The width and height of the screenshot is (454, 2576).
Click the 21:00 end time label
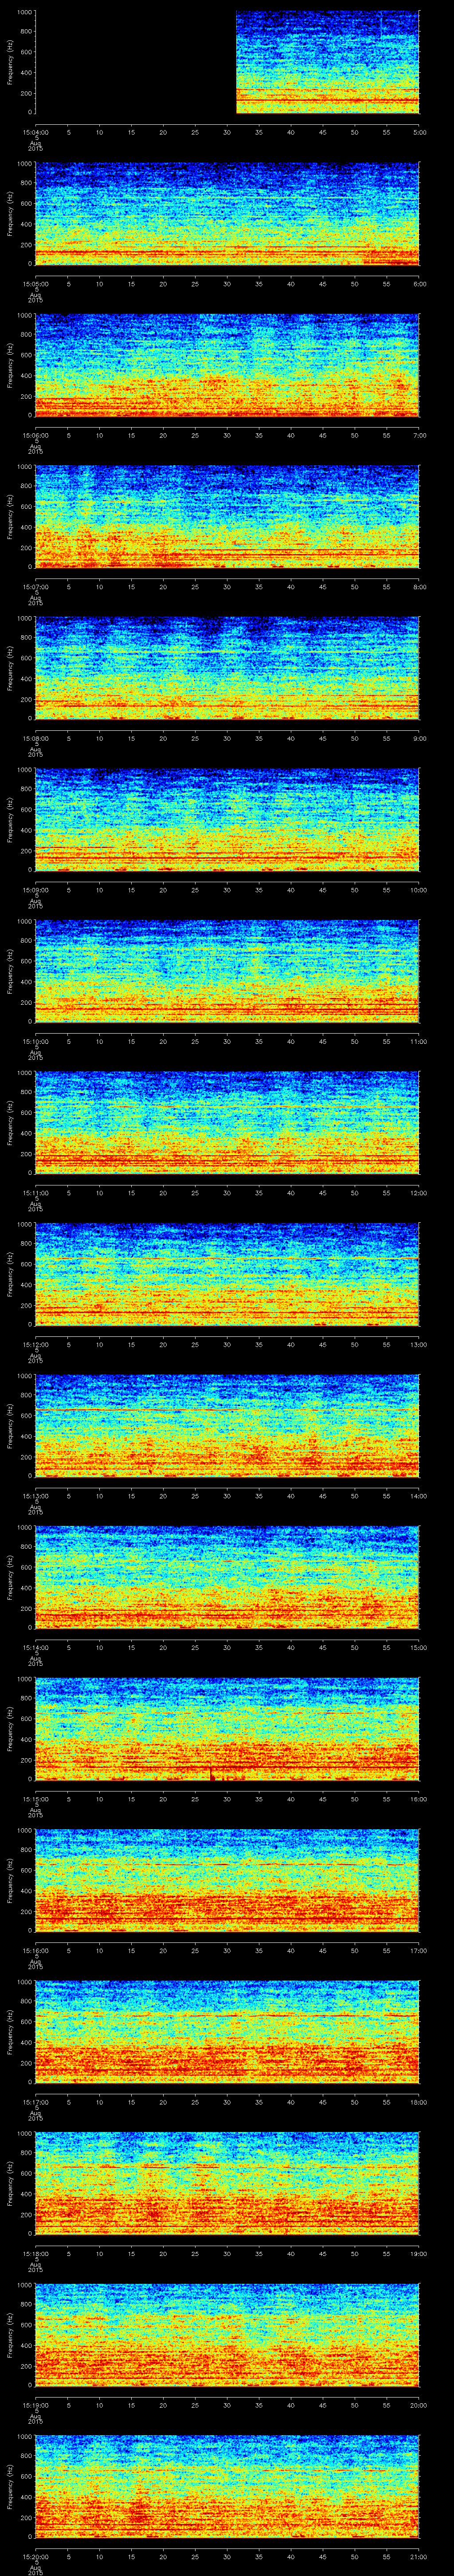[418, 2556]
